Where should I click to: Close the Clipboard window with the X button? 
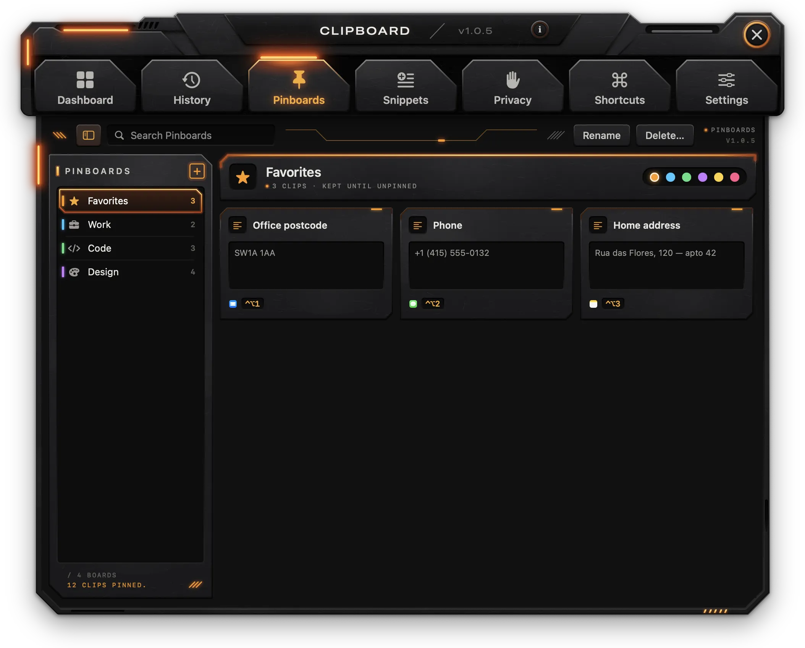(x=757, y=35)
